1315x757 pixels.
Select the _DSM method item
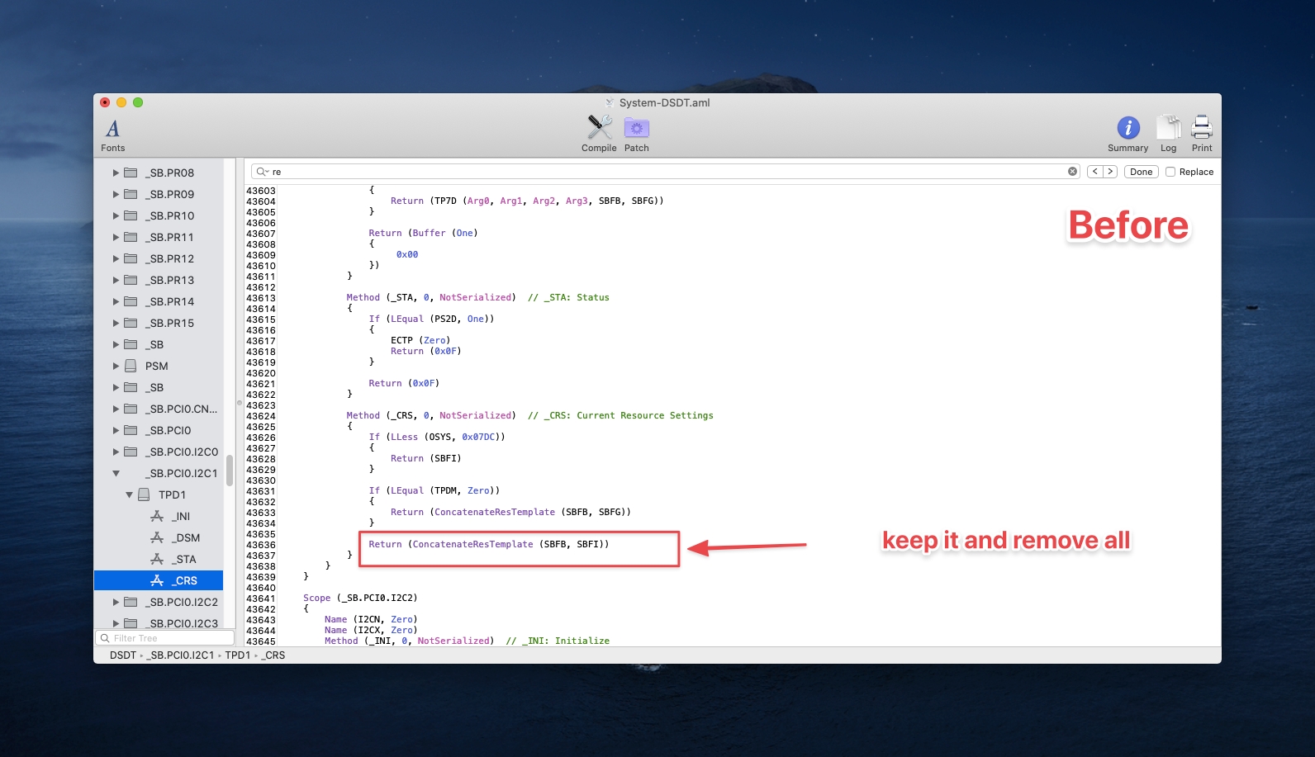pos(185,538)
